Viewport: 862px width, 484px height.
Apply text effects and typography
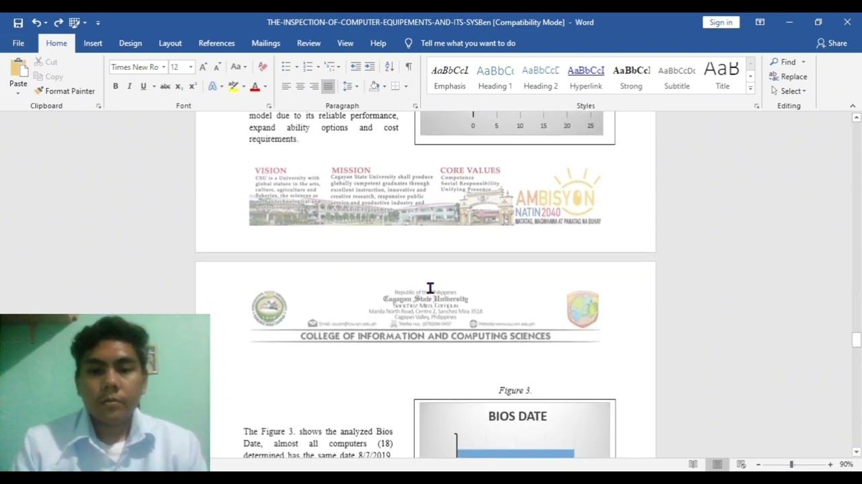click(213, 86)
